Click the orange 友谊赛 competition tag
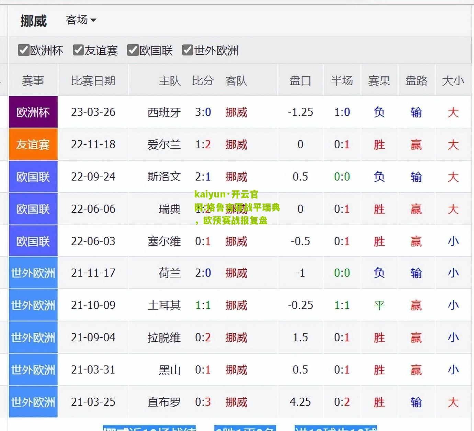Viewport: 474px width, 431px height. point(33,144)
